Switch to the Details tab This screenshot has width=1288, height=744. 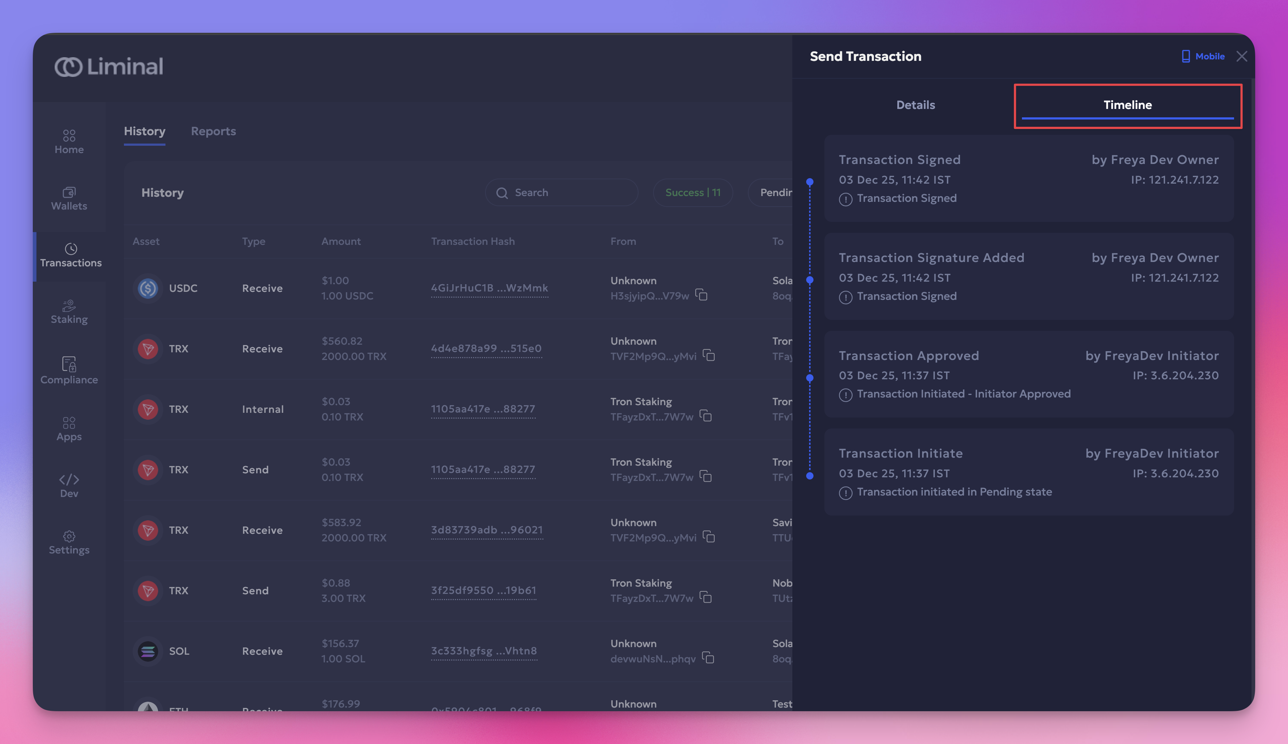click(916, 105)
